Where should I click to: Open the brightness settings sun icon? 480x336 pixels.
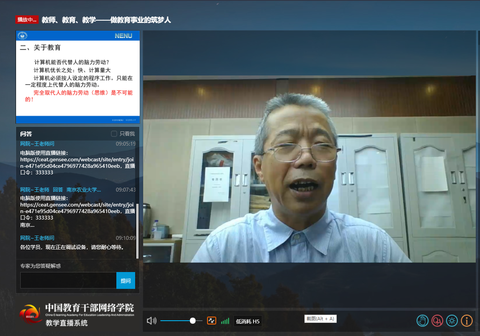coord(452,321)
